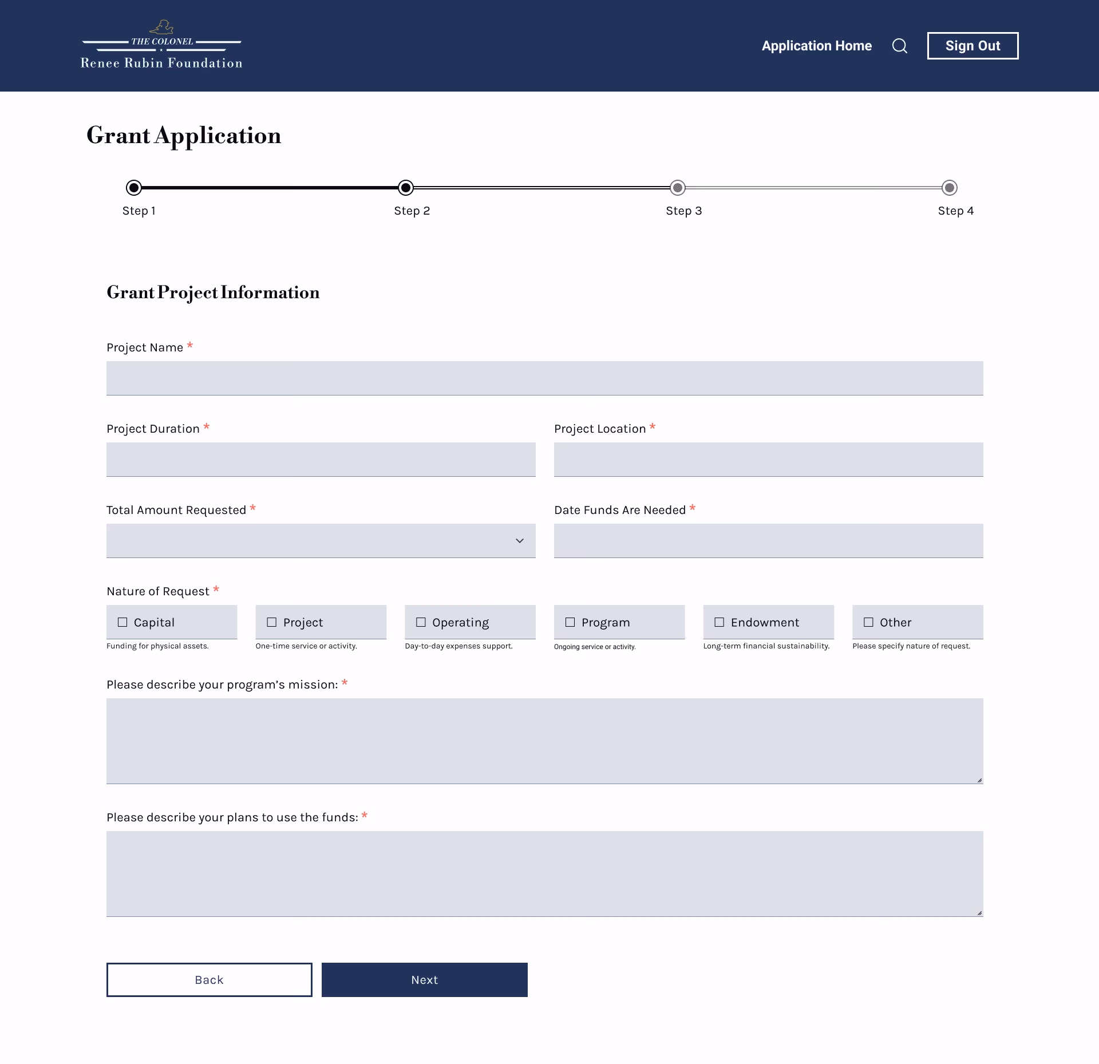
Task: Select the Step 1 progress marker
Action: click(134, 188)
